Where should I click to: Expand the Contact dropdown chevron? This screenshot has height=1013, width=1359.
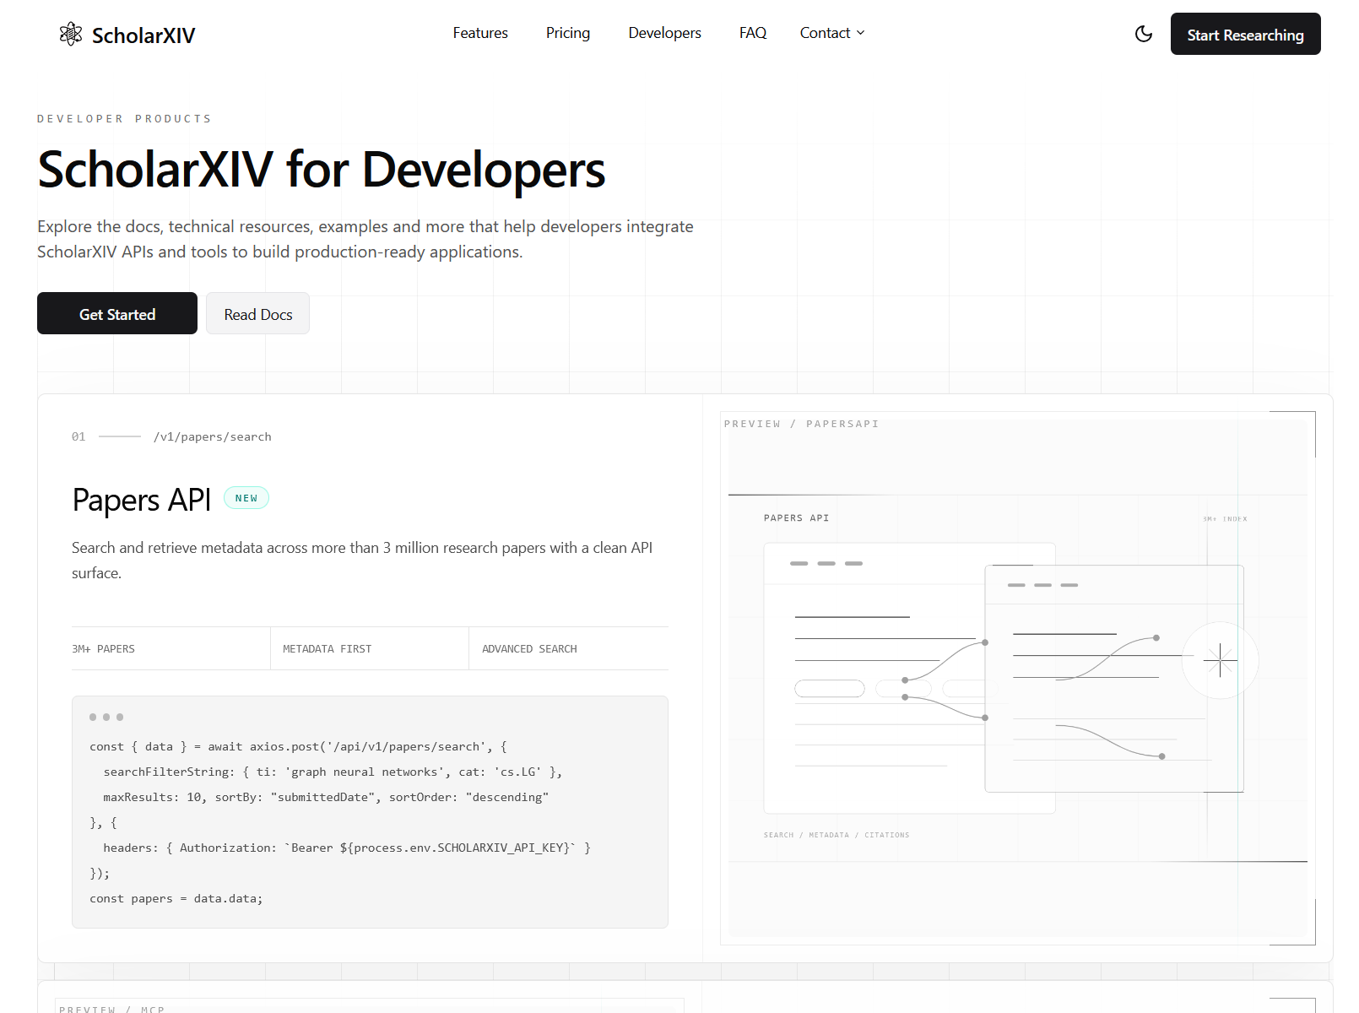[861, 33]
